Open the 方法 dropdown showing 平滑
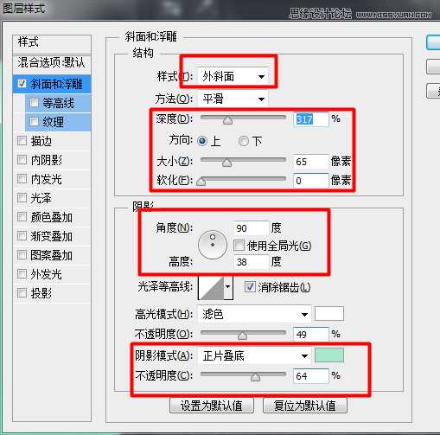 coord(233,99)
